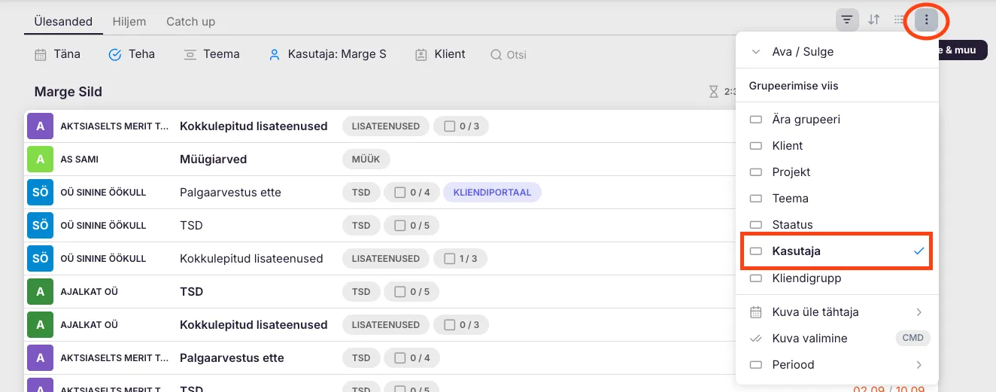Click the KLIENDIPORTAAL purple tag
996x392 pixels.
coord(492,193)
